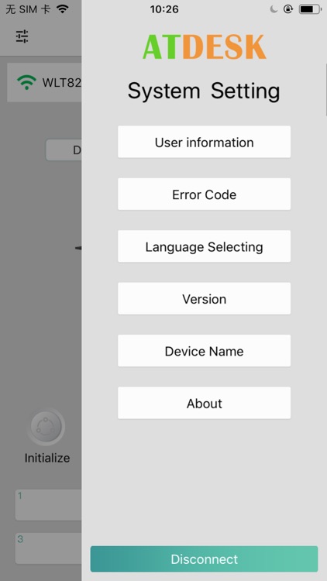The image size is (327, 581).
Task: Tap the WLT82 device name text
Action: click(61, 82)
